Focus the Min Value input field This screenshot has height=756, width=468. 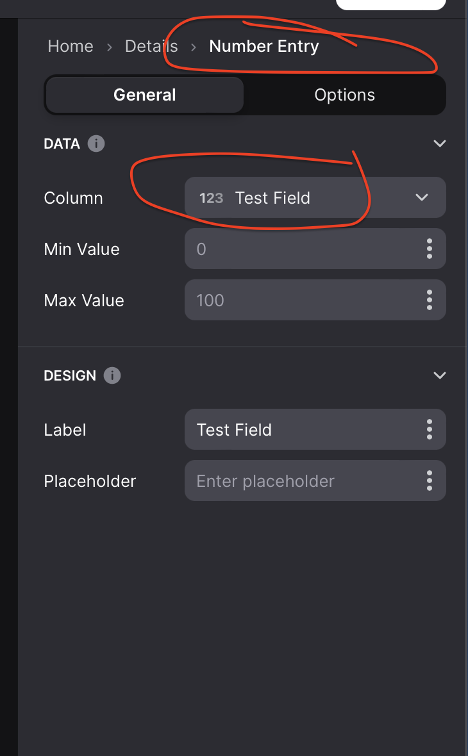[x=301, y=249]
